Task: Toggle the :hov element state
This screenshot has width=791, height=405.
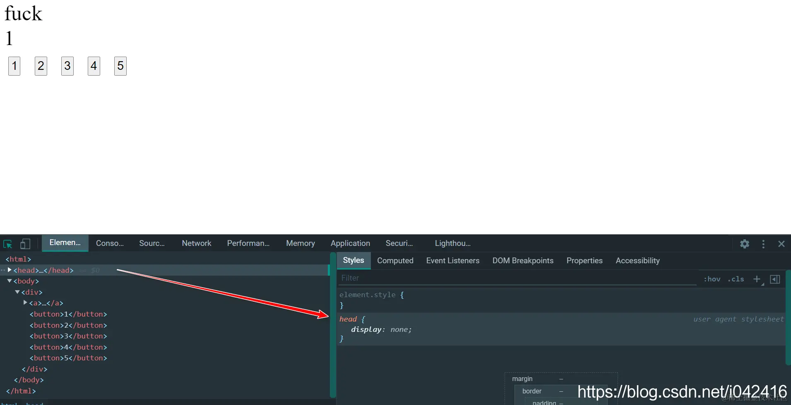Action: (x=712, y=279)
